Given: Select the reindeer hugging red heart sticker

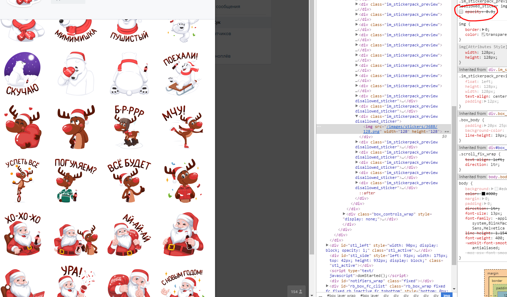Looking at the screenshot, I should [23, 127].
